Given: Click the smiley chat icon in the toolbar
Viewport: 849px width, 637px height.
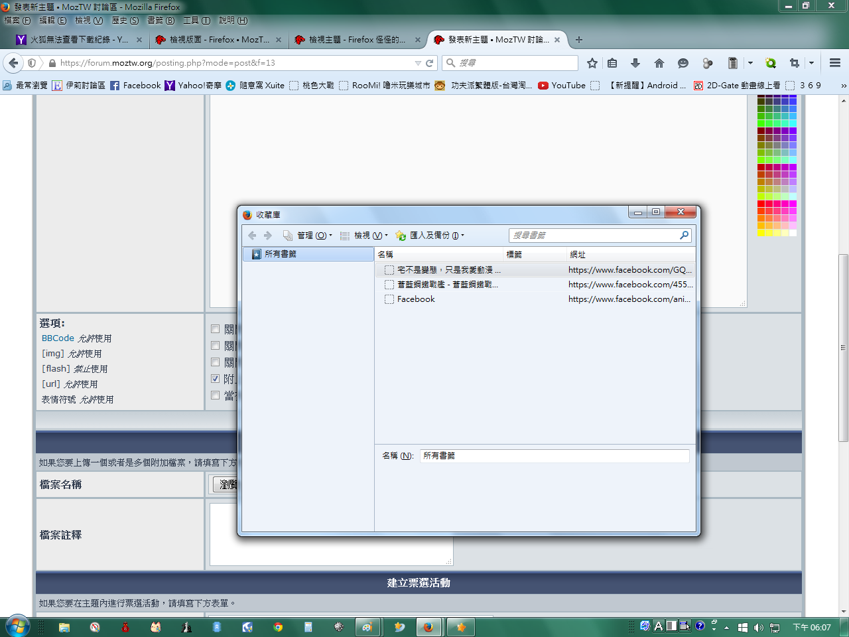Looking at the screenshot, I should [683, 63].
